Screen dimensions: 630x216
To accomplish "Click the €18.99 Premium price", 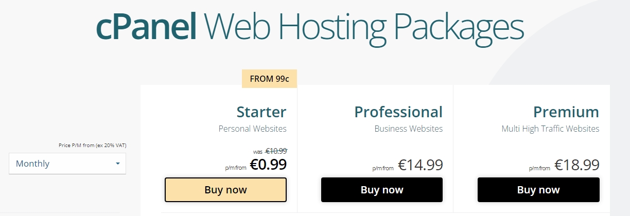I will [x=577, y=165].
